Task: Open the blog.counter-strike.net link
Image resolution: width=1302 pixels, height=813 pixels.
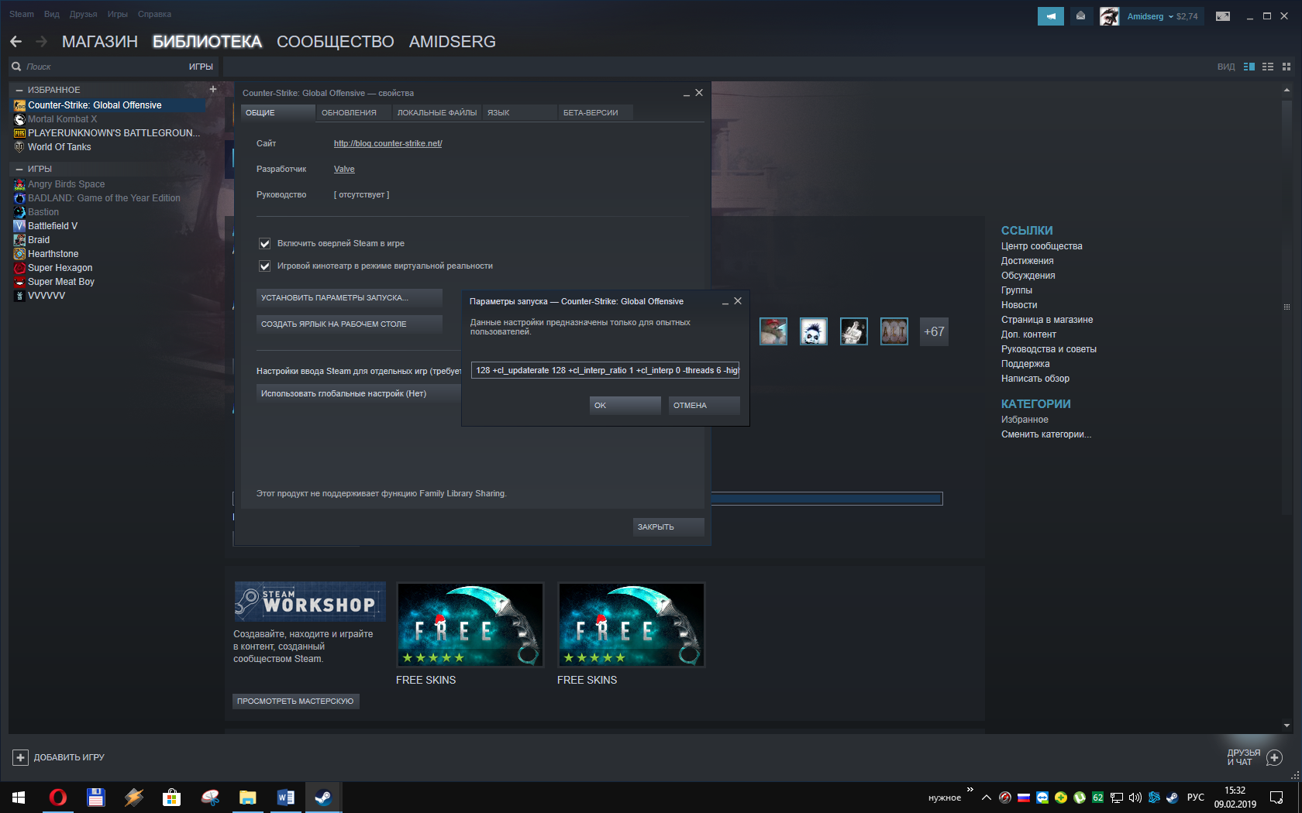Action: (x=388, y=143)
